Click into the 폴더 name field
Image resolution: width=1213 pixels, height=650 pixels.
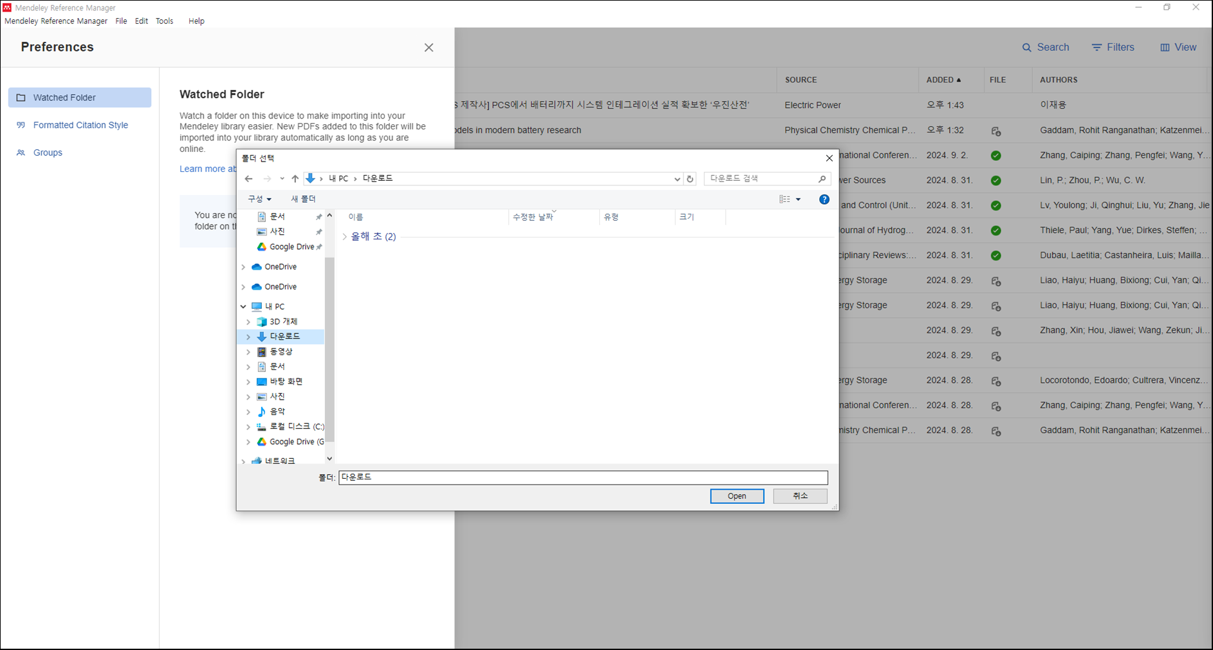click(x=583, y=478)
